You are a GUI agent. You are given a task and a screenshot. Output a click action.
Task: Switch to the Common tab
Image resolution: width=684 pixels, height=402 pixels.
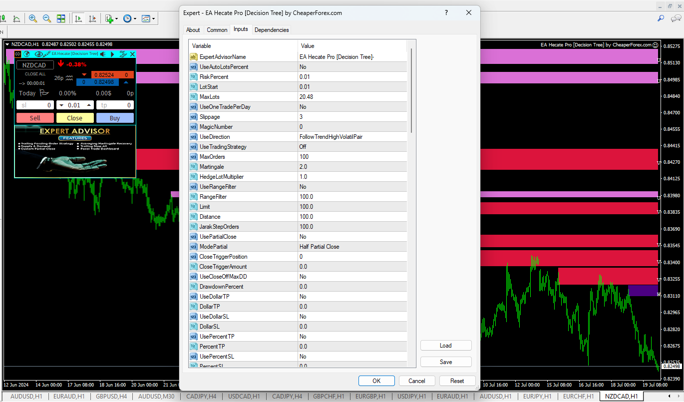click(217, 30)
